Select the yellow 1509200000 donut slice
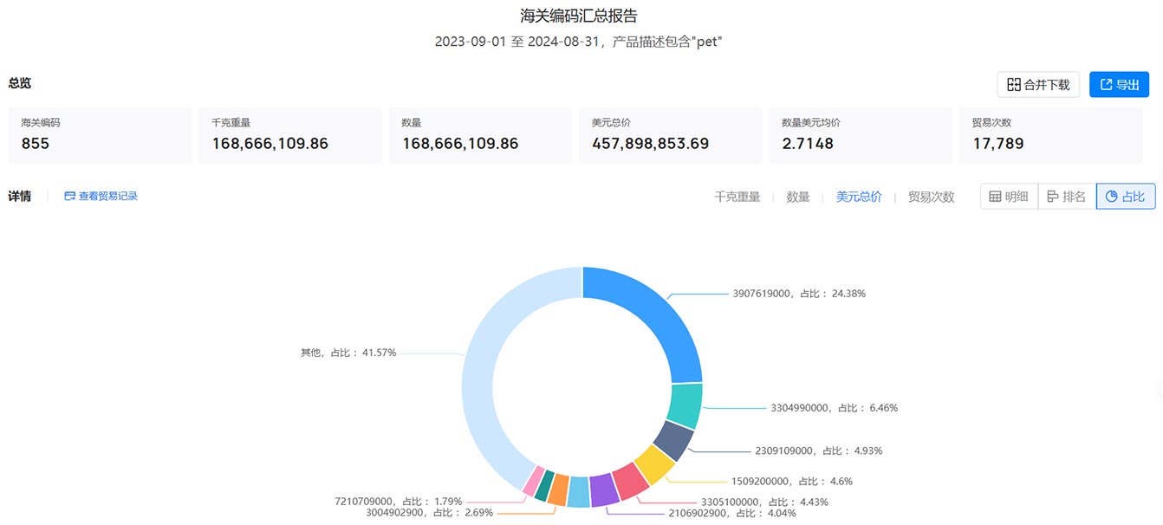This screenshot has width=1163, height=525. 654,465
